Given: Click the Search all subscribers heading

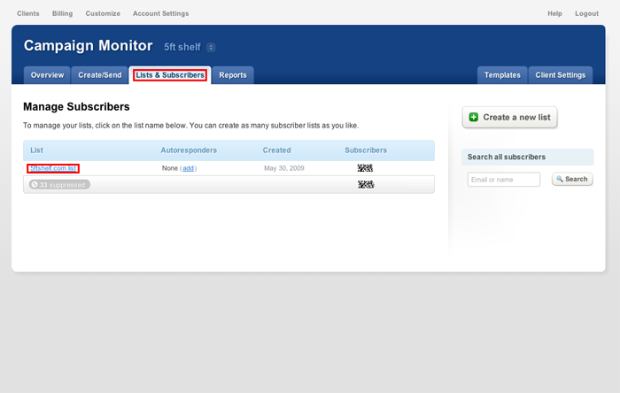Looking at the screenshot, I should (506, 157).
